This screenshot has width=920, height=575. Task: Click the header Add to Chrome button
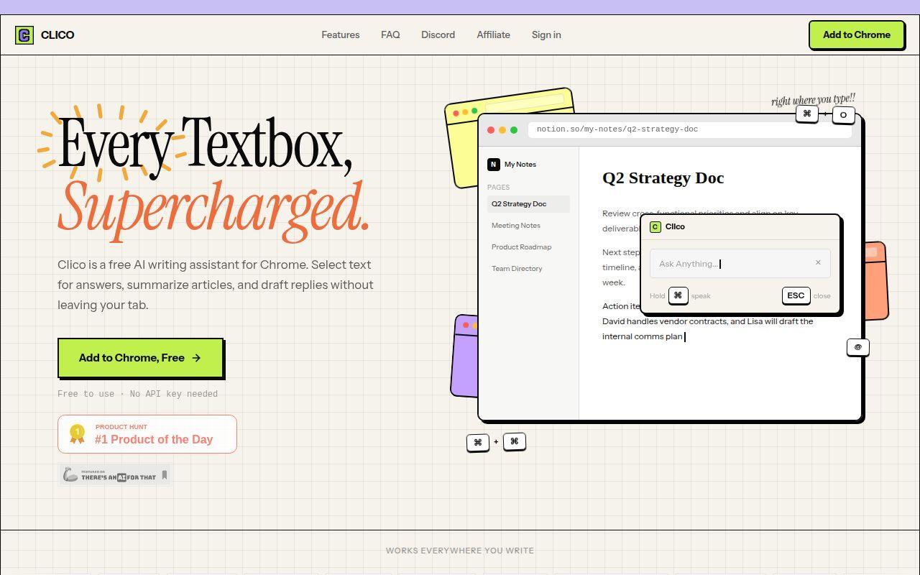(x=856, y=34)
